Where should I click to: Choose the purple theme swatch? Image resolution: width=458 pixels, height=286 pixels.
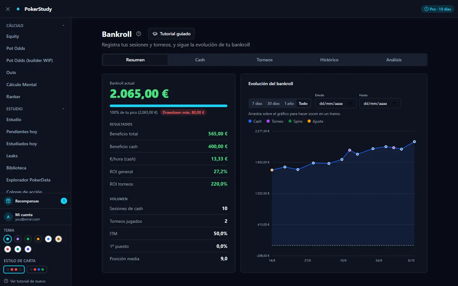click(x=18, y=239)
